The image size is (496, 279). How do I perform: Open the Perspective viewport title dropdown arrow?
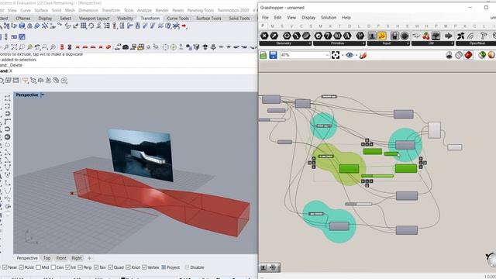click(43, 95)
